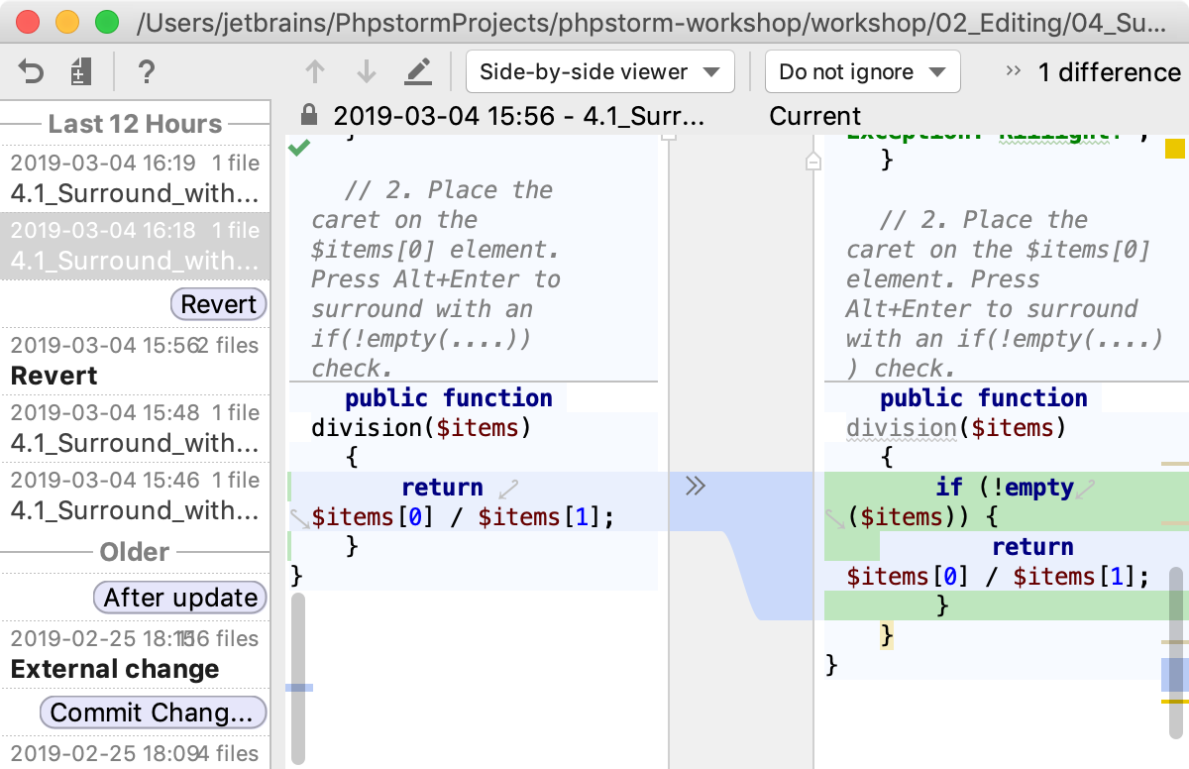Select the 15:56 Revert revision with 2 files
The width and height of the screenshot is (1189, 769).
click(x=135, y=361)
